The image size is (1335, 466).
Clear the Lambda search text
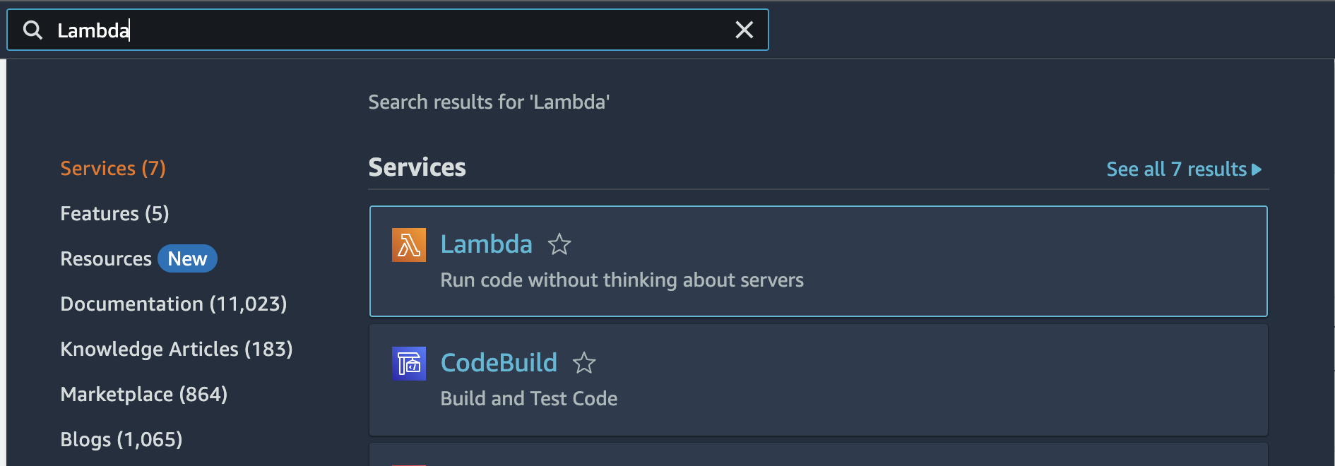744,30
